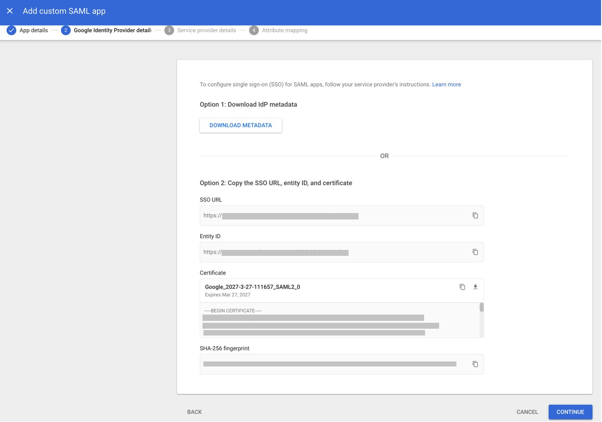The image size is (602, 422).
Task: Jump to Attribute mapping step
Action: pyautogui.click(x=284, y=31)
